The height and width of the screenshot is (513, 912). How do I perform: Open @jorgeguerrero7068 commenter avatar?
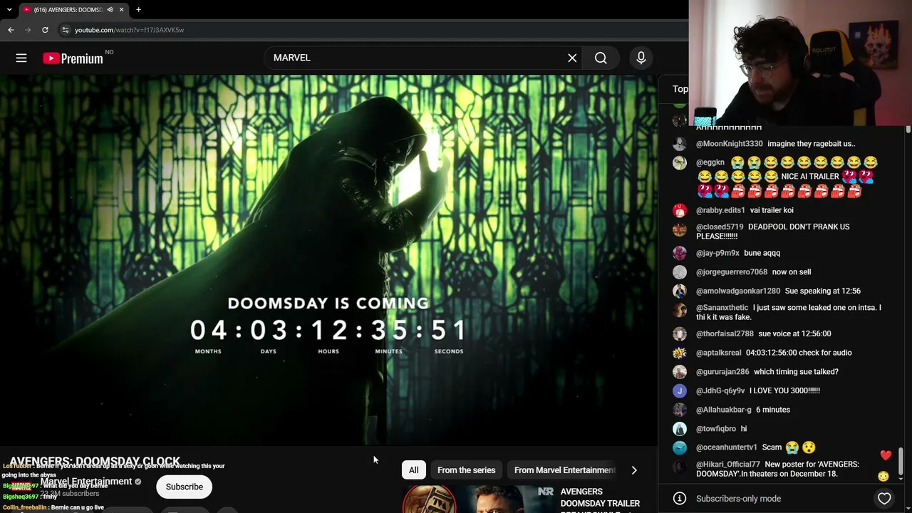(x=680, y=272)
